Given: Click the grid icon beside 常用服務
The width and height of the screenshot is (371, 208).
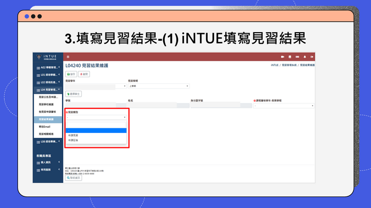Looking at the screenshot, I should (x=38, y=170).
